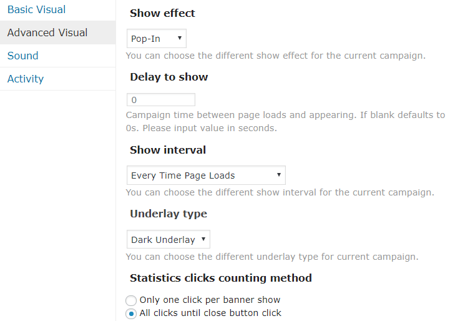Click the Show interval heading
Viewport: 450px width, 321px height.
(168, 150)
